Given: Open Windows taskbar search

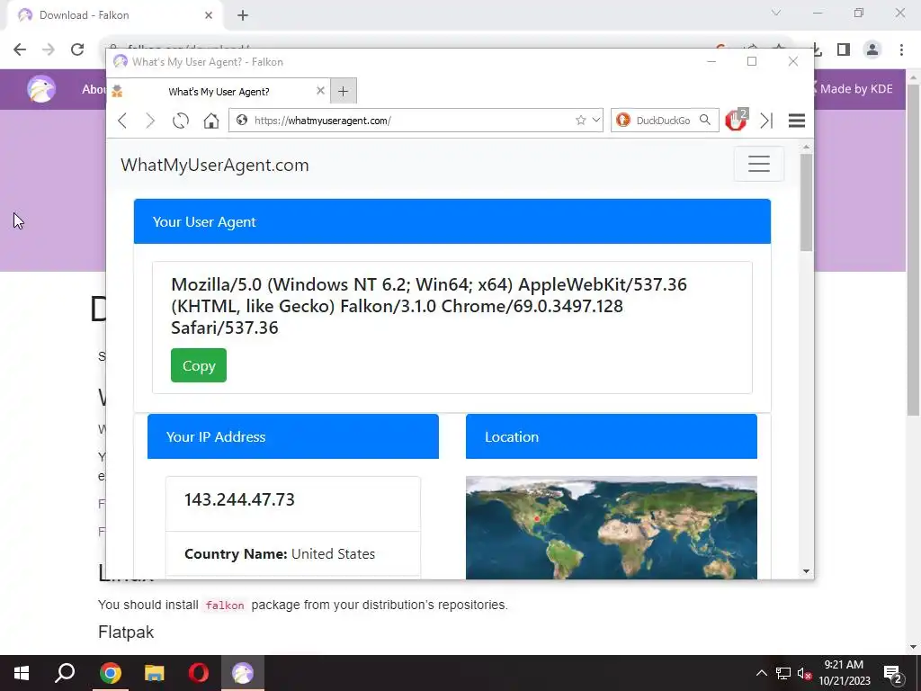Looking at the screenshot, I should (x=65, y=673).
